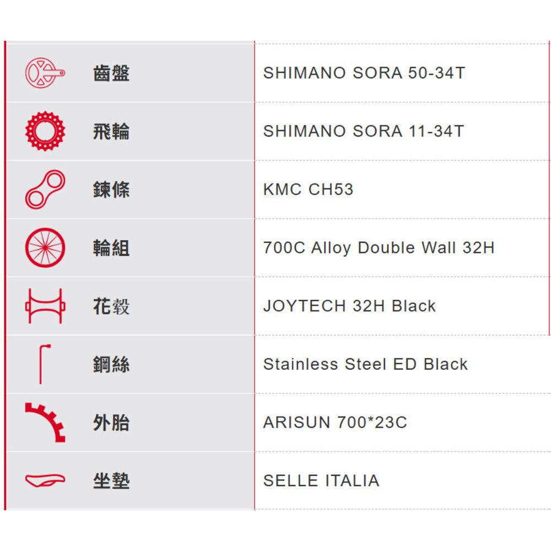Select the 輪組 label
This screenshot has width=551, height=551.
pyautogui.click(x=111, y=248)
